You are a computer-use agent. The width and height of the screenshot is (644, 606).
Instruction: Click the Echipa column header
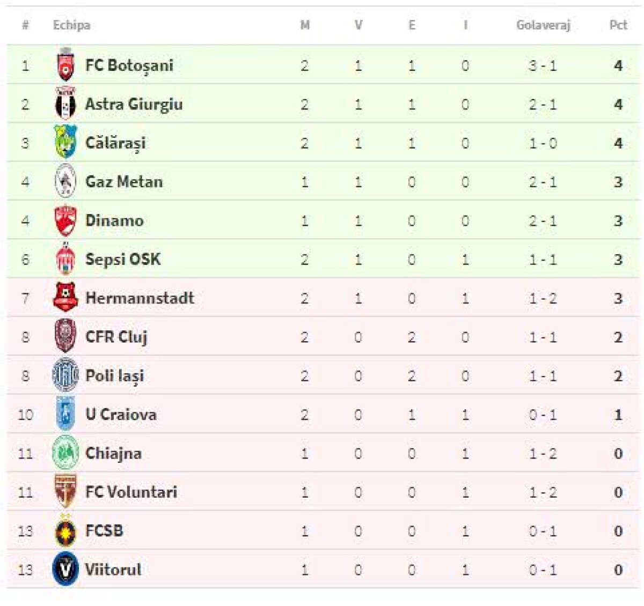(x=71, y=25)
